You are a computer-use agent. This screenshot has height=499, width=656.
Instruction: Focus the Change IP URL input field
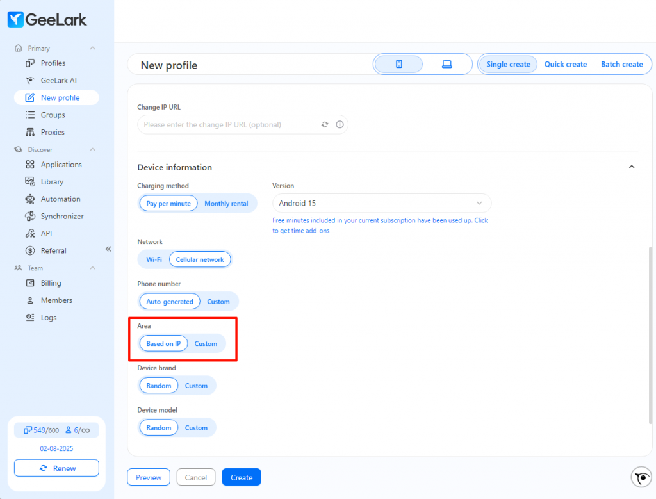229,125
